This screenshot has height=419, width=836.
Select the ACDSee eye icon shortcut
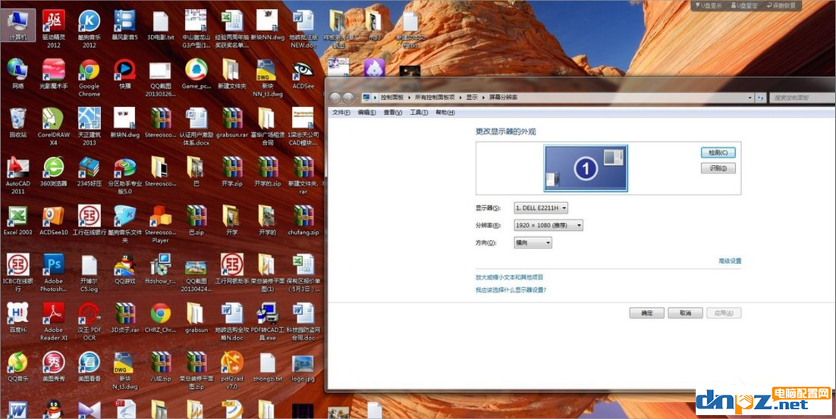pyautogui.click(x=303, y=73)
